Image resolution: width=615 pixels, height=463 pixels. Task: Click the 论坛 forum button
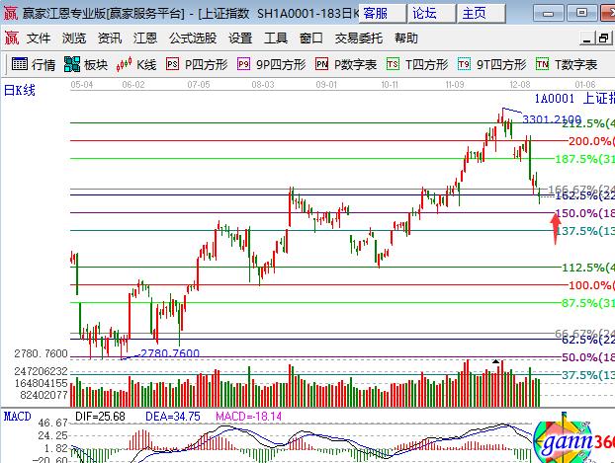(424, 13)
